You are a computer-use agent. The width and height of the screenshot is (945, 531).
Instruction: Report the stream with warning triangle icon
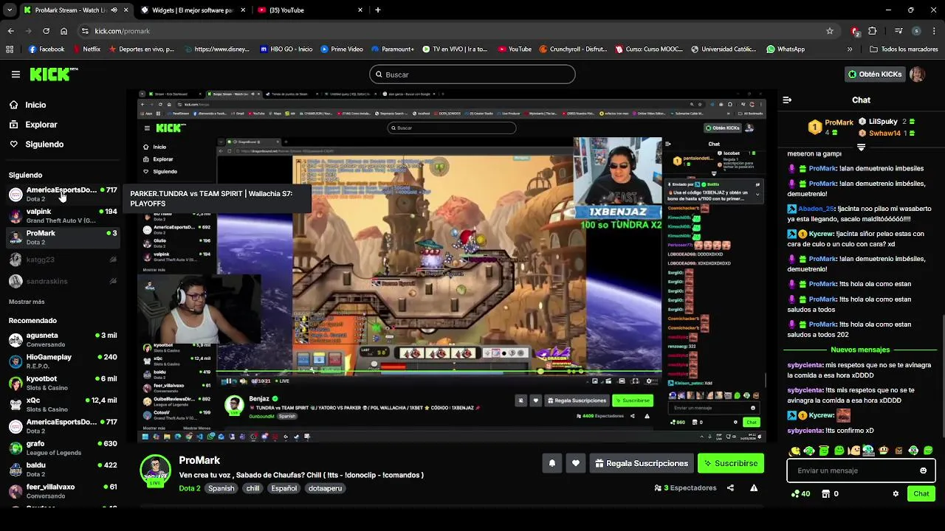coord(754,487)
